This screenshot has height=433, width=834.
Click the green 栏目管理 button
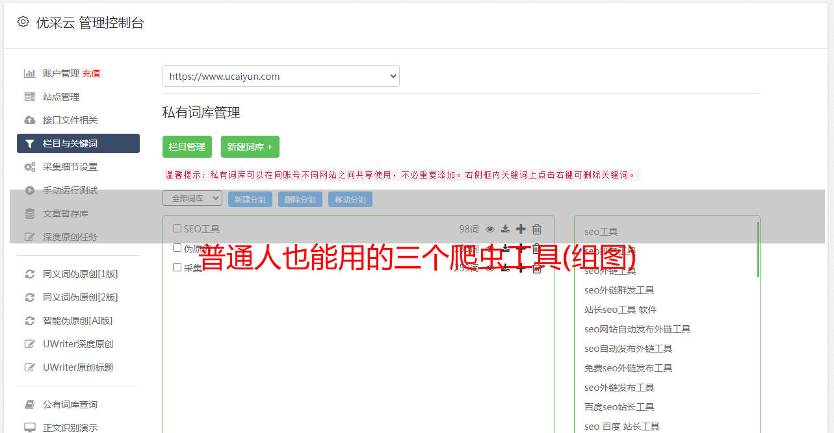click(x=187, y=147)
